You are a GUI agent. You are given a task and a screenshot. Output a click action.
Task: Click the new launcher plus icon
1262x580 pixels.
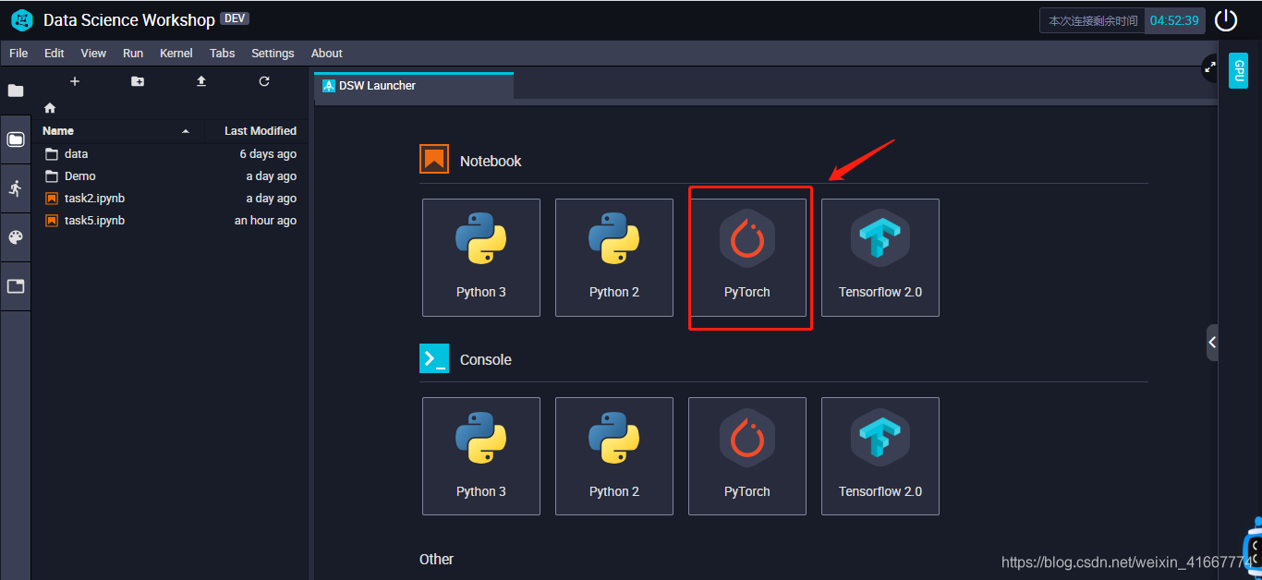coord(75,81)
